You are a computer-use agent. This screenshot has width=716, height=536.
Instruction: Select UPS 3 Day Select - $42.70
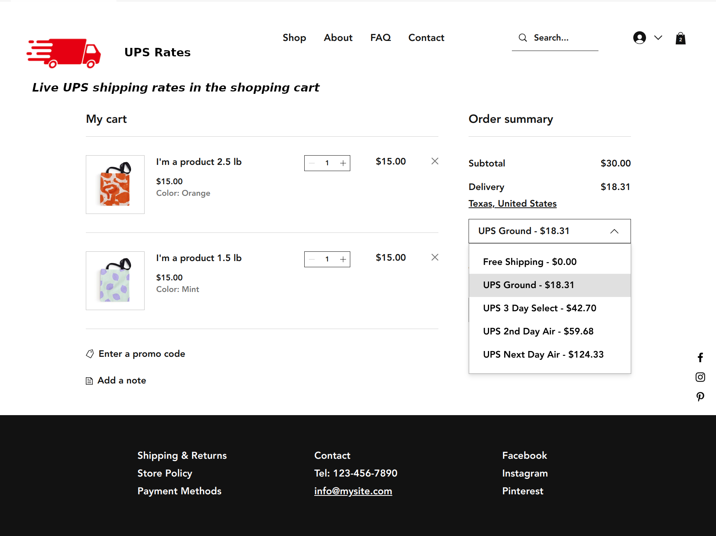click(550, 308)
